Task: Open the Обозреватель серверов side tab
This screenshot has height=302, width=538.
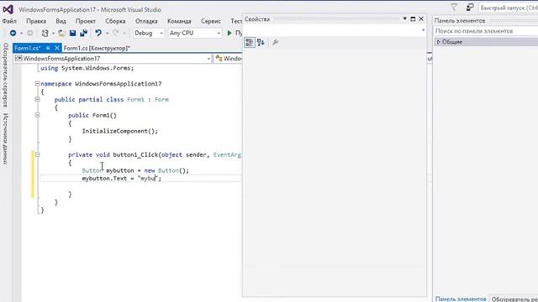Action: pos(6,75)
